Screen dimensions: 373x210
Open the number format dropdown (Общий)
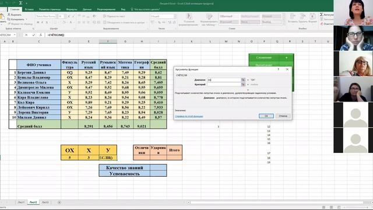pos(175,16)
